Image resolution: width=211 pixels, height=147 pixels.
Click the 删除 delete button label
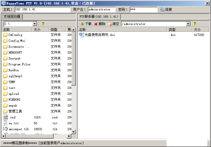pyautogui.click(x=102, y=24)
